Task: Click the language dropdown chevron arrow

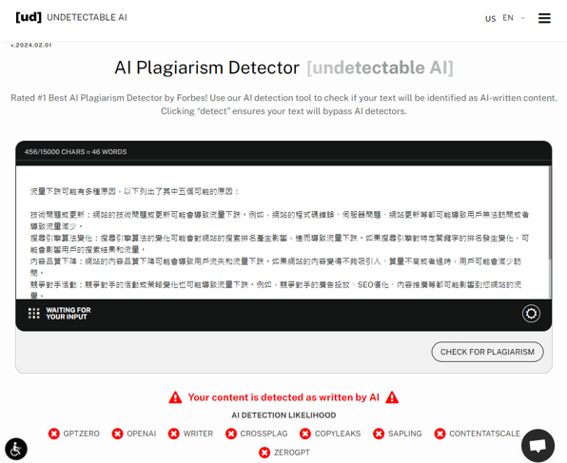Action: tap(522, 18)
